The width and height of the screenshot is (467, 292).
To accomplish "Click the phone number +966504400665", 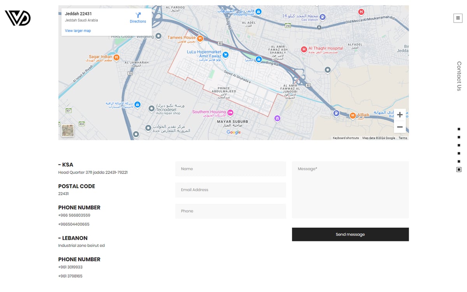I will [x=74, y=224].
